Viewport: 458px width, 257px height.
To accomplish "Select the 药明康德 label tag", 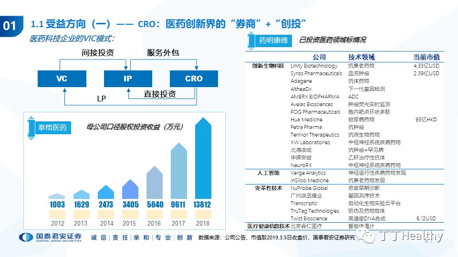I will coord(273,40).
